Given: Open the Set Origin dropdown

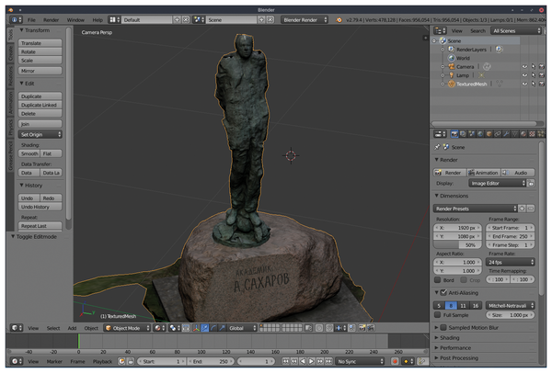Looking at the screenshot, I should tap(40, 134).
